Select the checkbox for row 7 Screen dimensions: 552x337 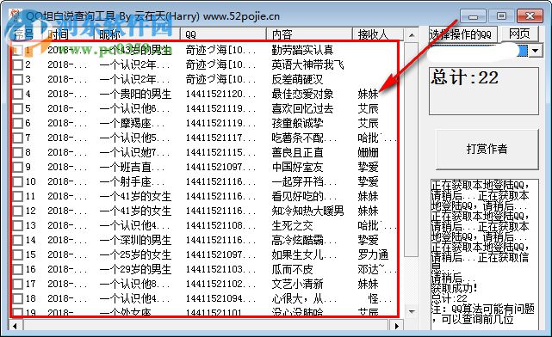point(18,138)
